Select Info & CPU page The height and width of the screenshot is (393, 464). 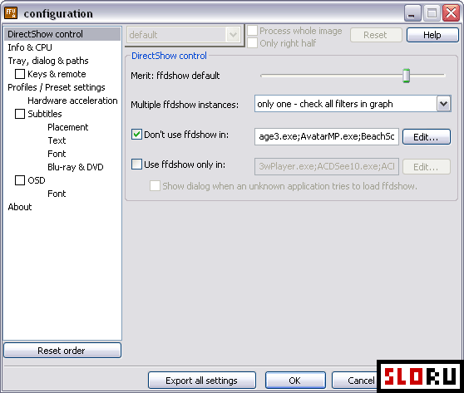tap(30, 47)
